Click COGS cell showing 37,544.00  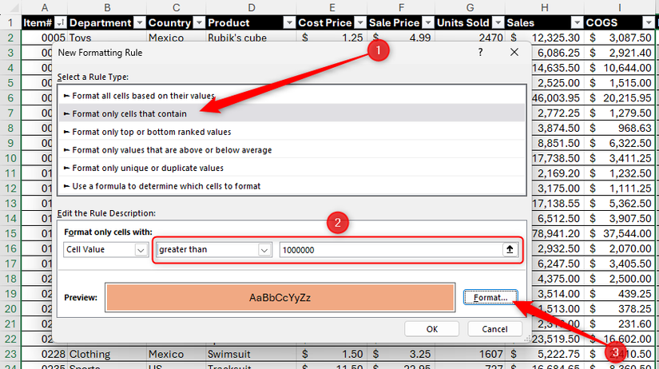tap(620, 233)
